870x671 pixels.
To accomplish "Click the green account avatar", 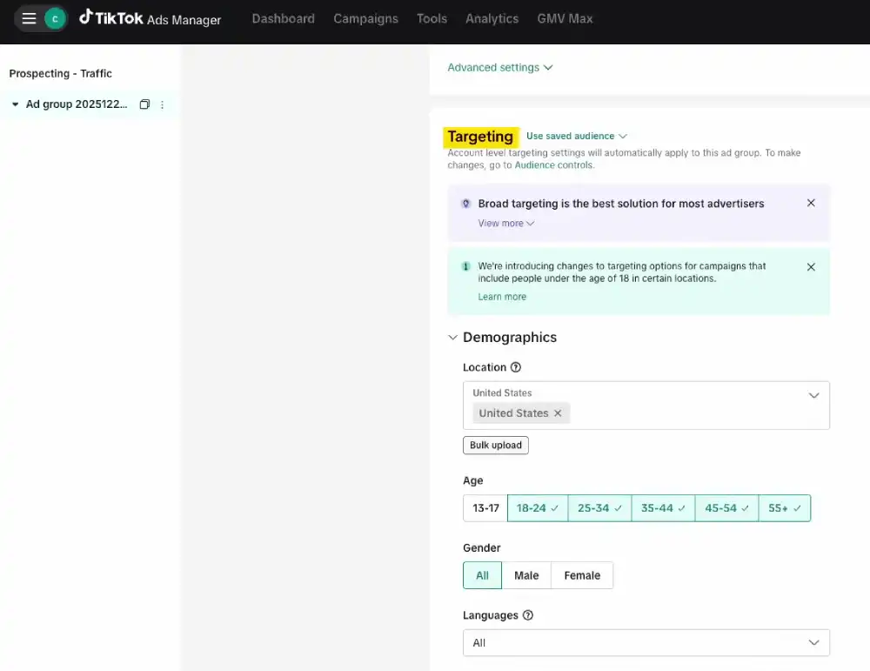I will click(x=53, y=17).
